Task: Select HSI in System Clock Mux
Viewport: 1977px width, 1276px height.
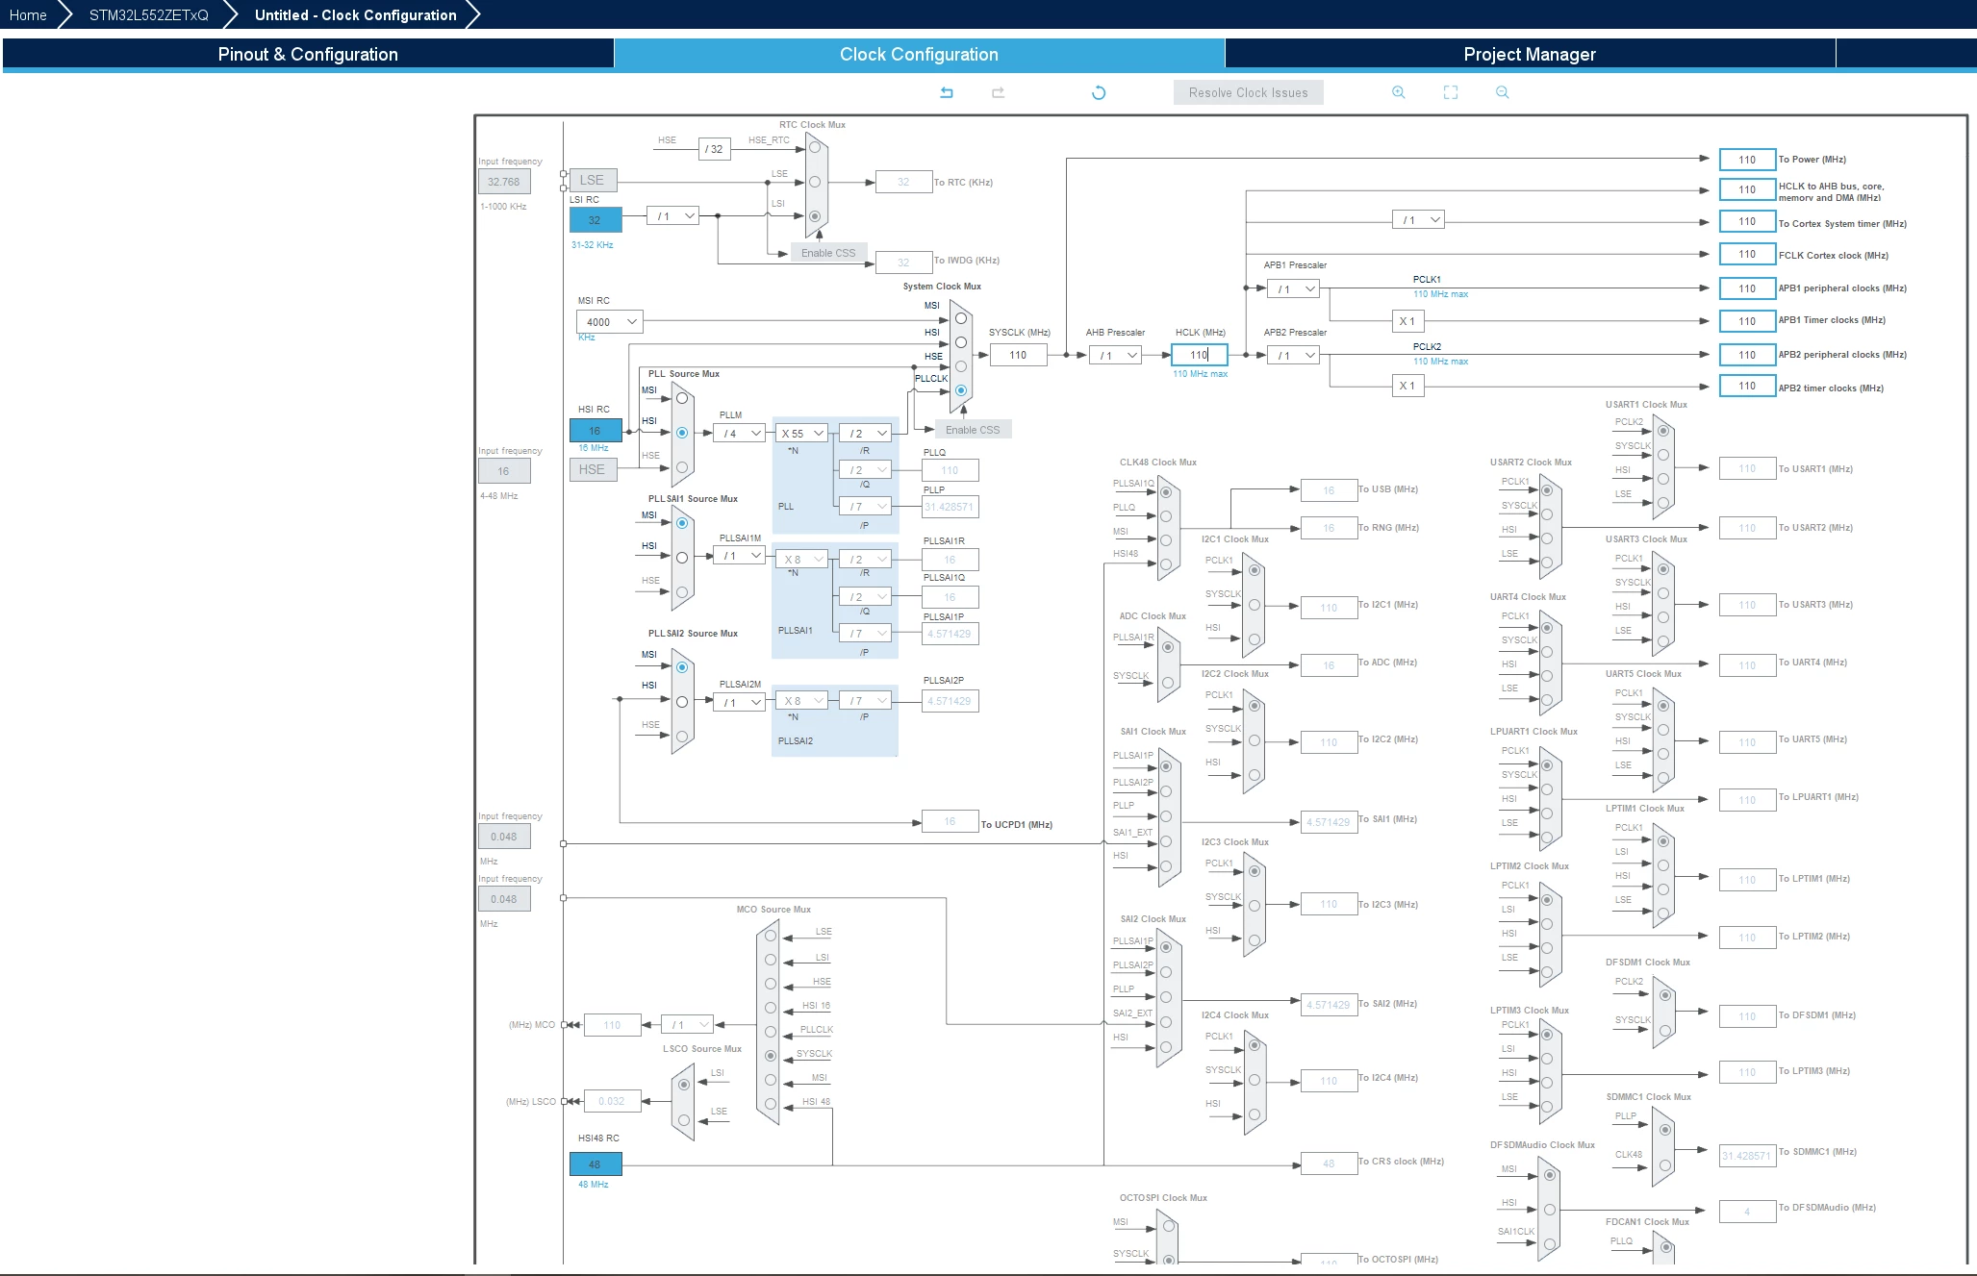Action: [x=960, y=342]
